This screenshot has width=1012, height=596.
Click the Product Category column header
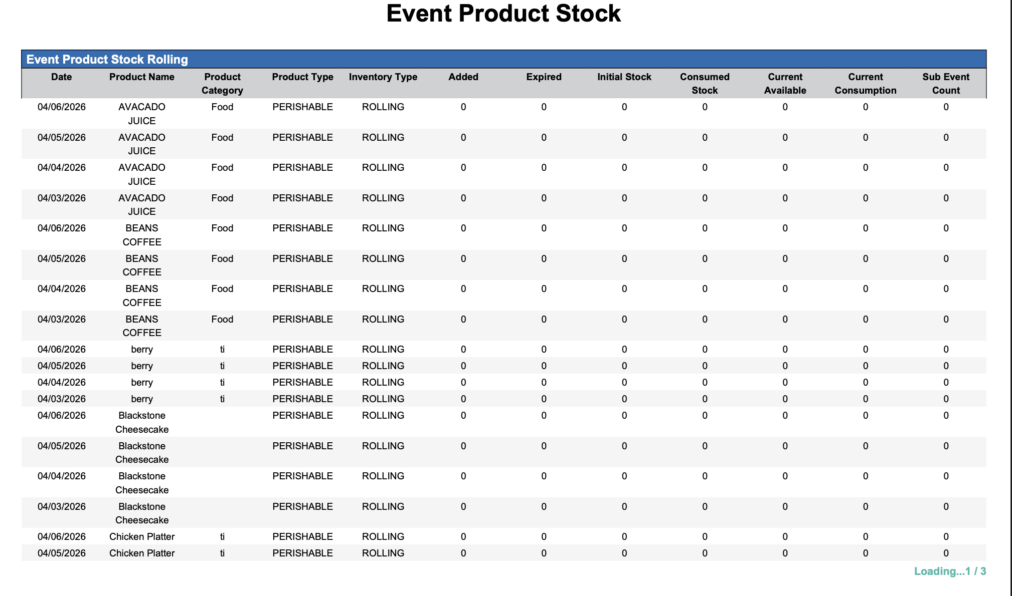pyautogui.click(x=222, y=84)
